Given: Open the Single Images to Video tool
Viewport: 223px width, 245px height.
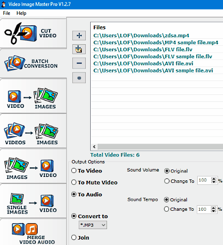Looking at the screenshot, I should 33,201.
